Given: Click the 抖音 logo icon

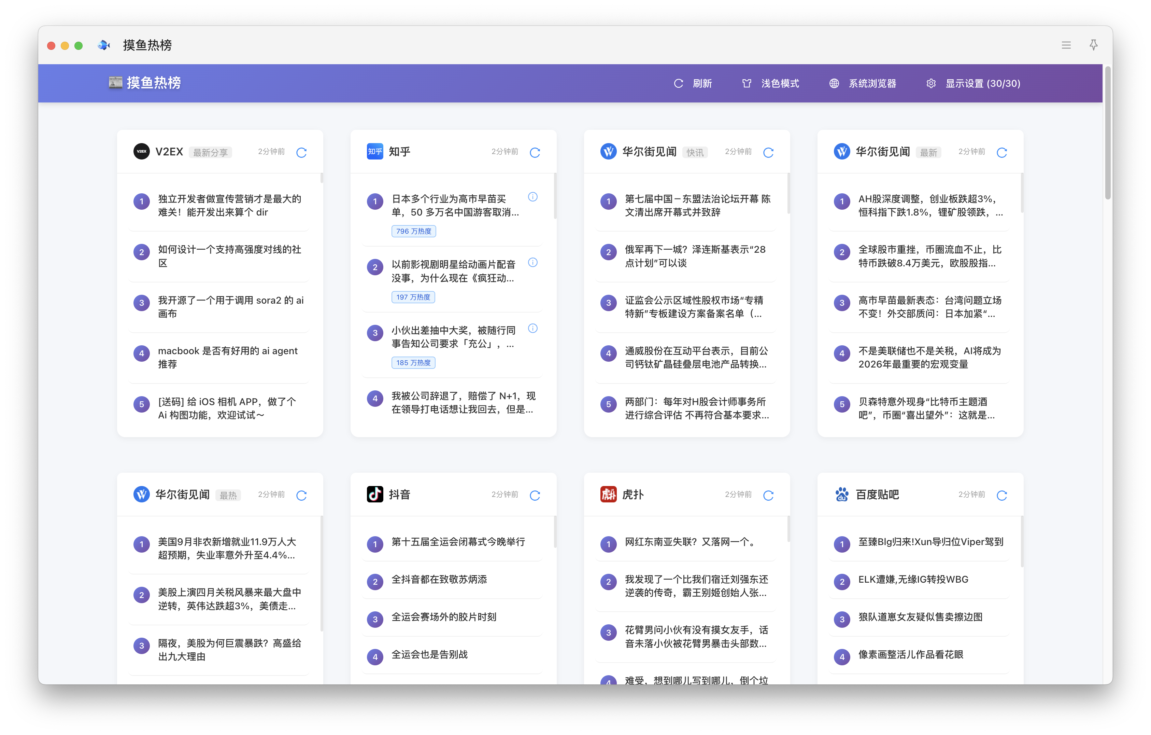Looking at the screenshot, I should [x=375, y=494].
